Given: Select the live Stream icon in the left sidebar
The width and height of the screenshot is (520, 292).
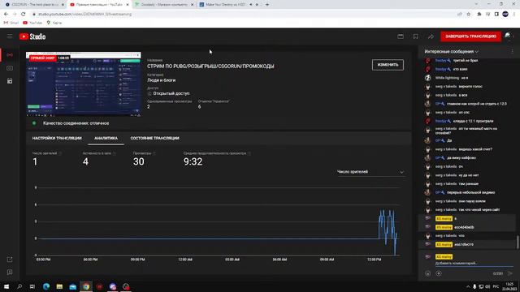Looking at the screenshot, I should [10, 55].
